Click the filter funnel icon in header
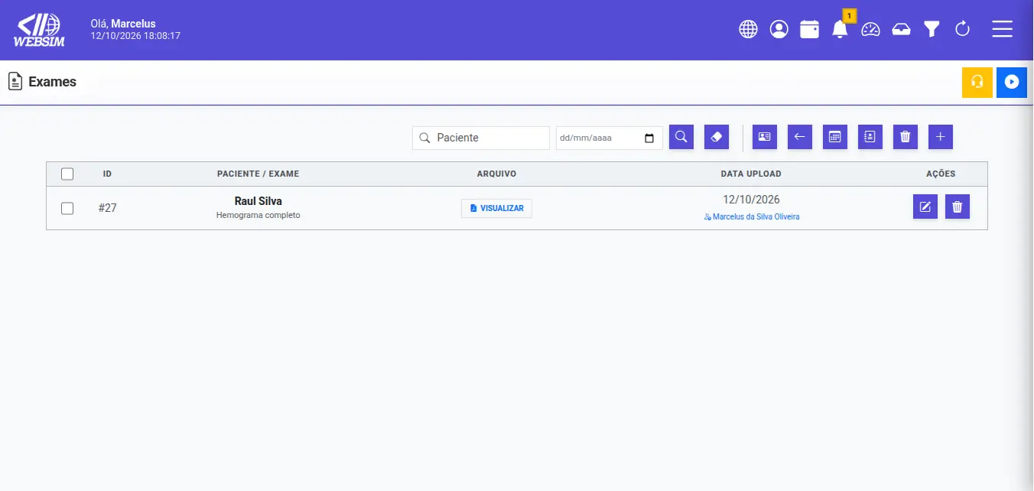The image size is (1034, 491). click(932, 30)
